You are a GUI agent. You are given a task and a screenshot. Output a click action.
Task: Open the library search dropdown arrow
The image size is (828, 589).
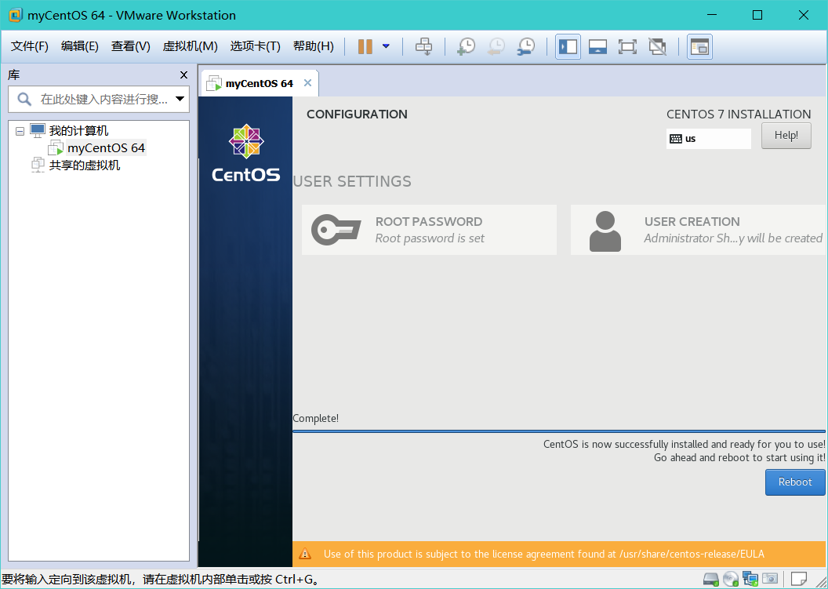click(180, 99)
